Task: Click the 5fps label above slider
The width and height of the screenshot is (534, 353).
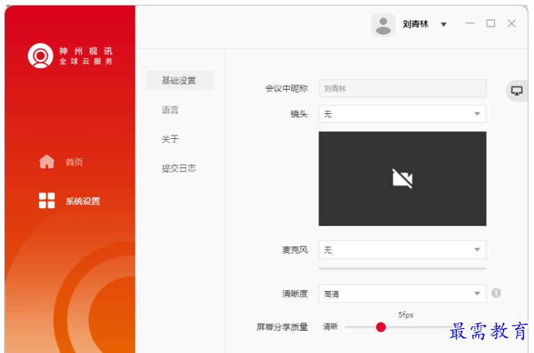Action: (405, 315)
